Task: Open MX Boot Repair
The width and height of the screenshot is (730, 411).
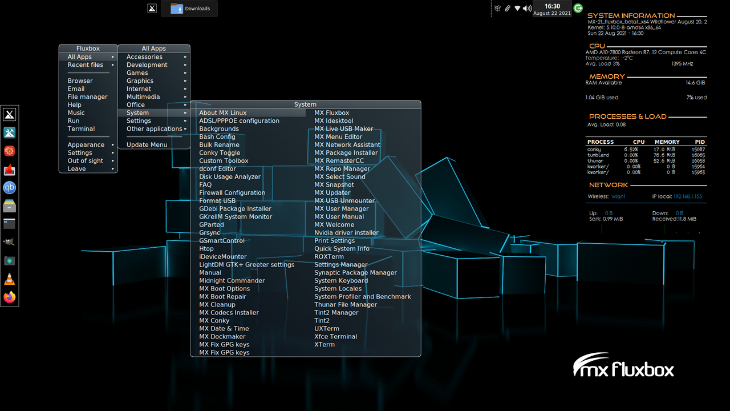Action: click(x=249, y=297)
